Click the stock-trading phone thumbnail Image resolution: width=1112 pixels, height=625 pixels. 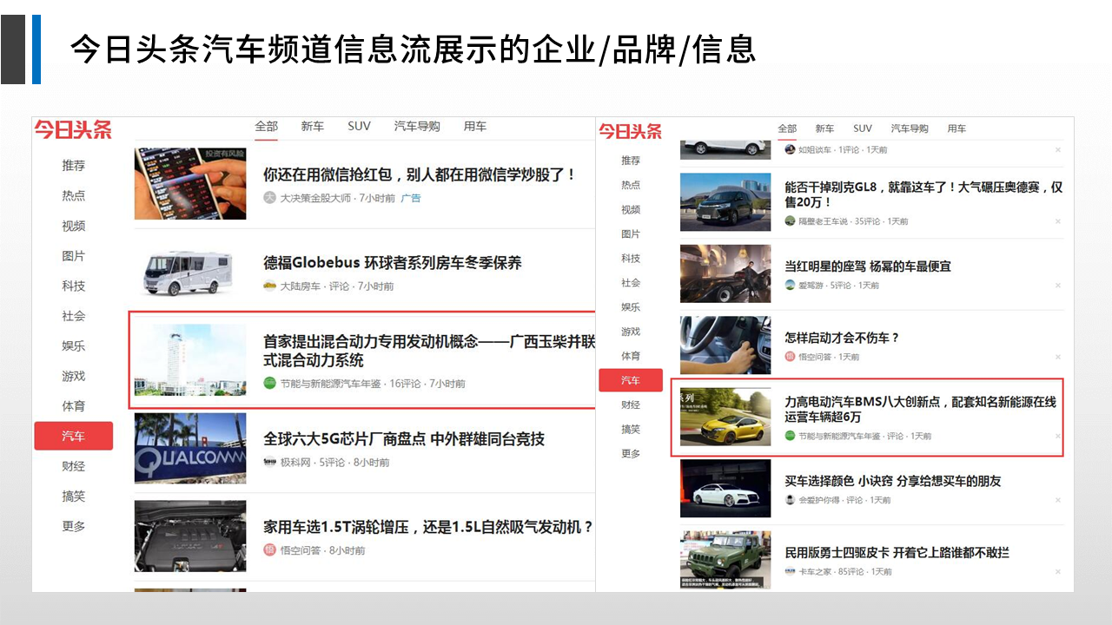click(190, 183)
